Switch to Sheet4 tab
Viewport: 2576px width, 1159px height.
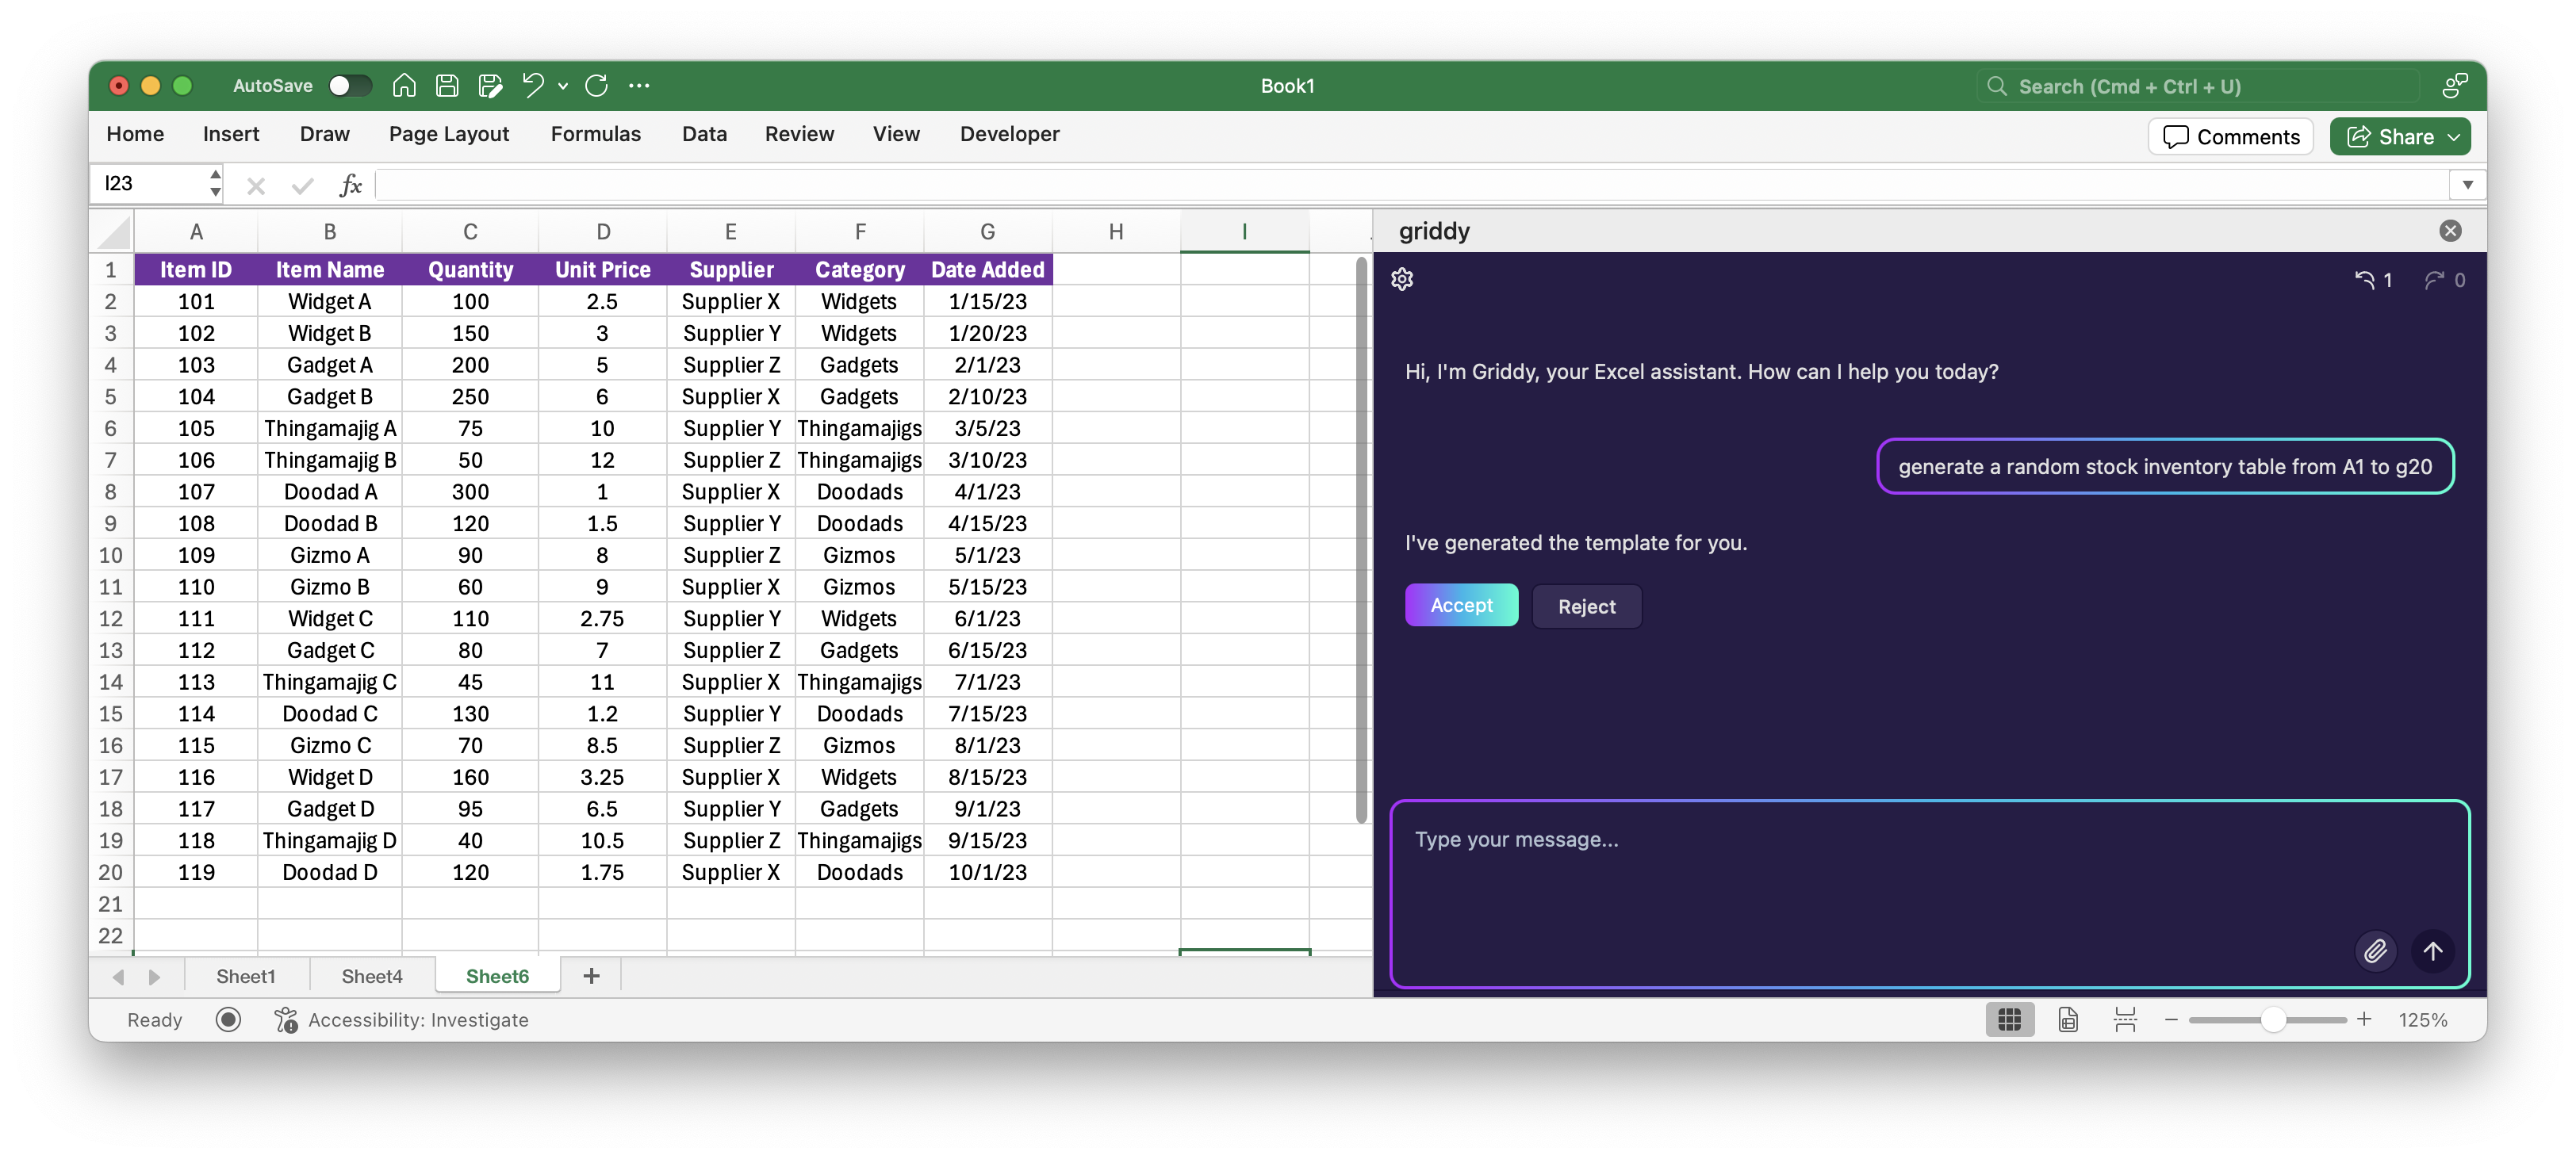(x=371, y=976)
